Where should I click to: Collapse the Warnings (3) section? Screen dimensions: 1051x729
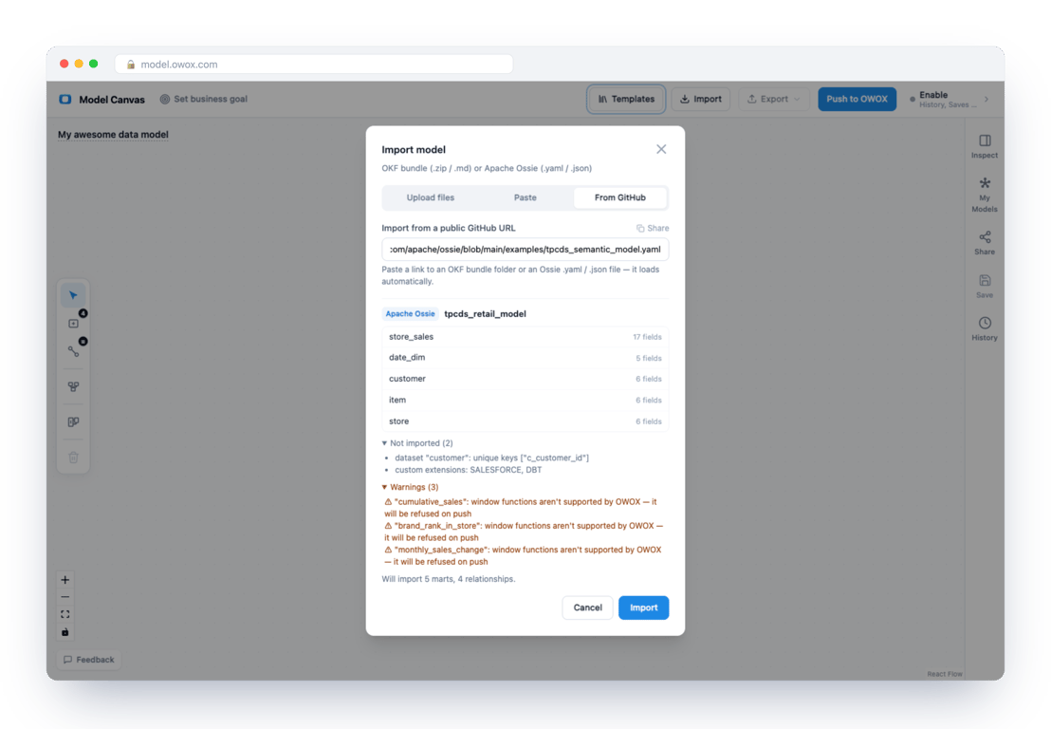410,487
